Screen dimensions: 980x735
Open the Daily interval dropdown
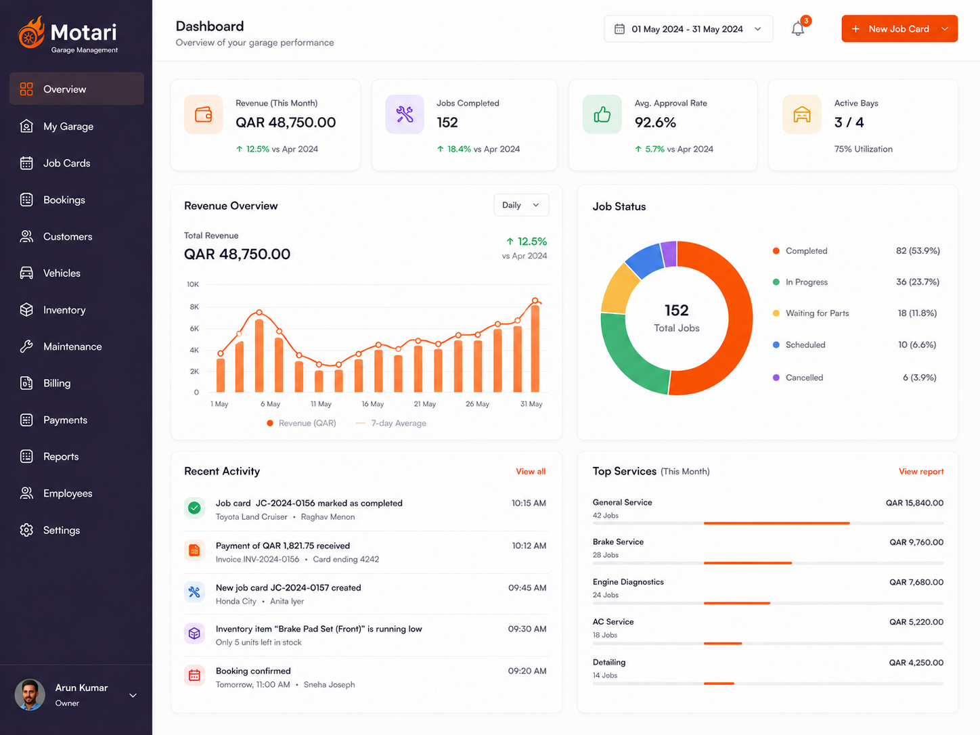pos(521,205)
